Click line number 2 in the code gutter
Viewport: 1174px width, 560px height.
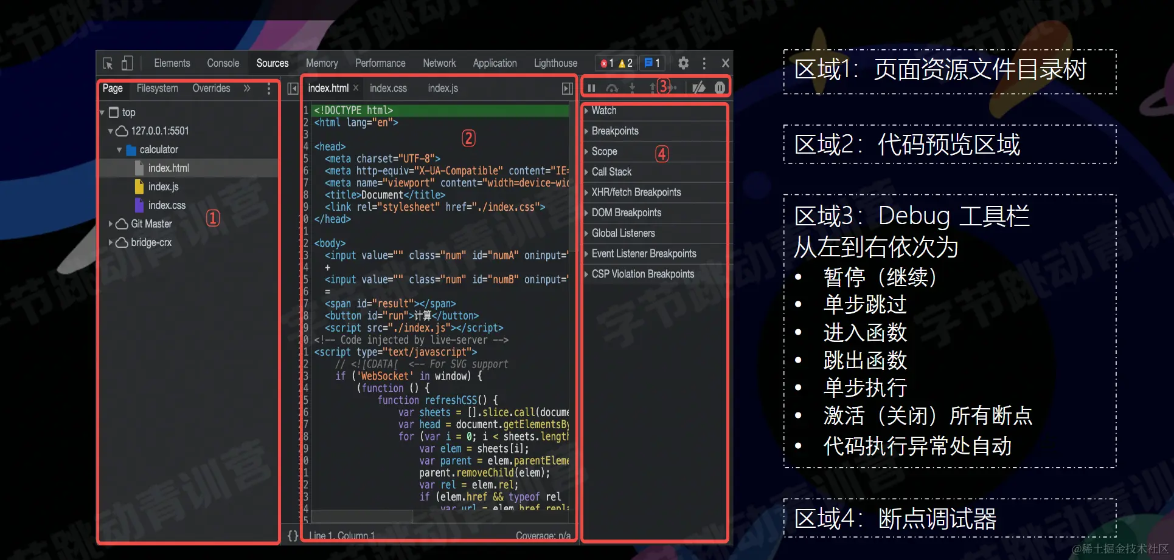[x=306, y=123]
